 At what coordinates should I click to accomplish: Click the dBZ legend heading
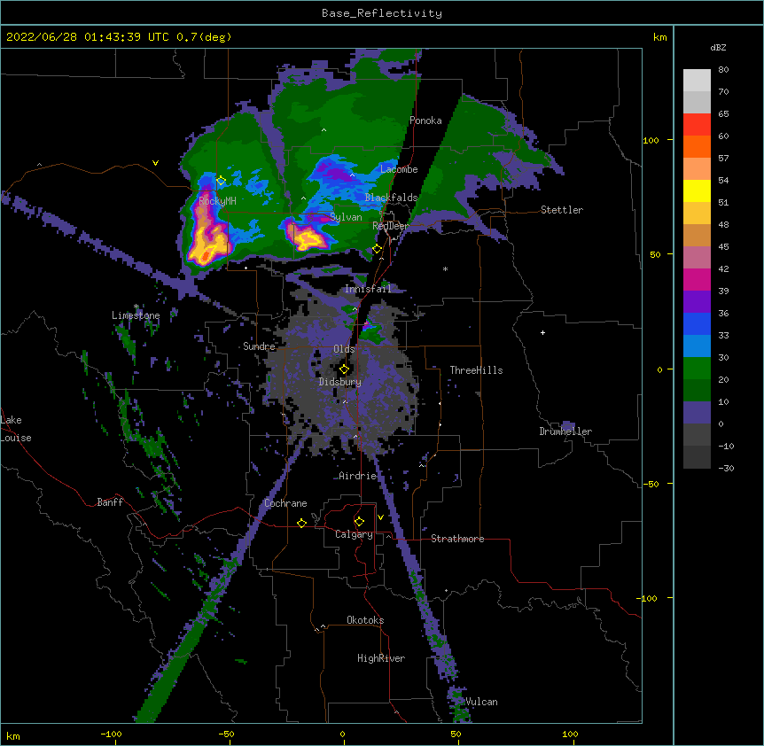pyautogui.click(x=718, y=47)
